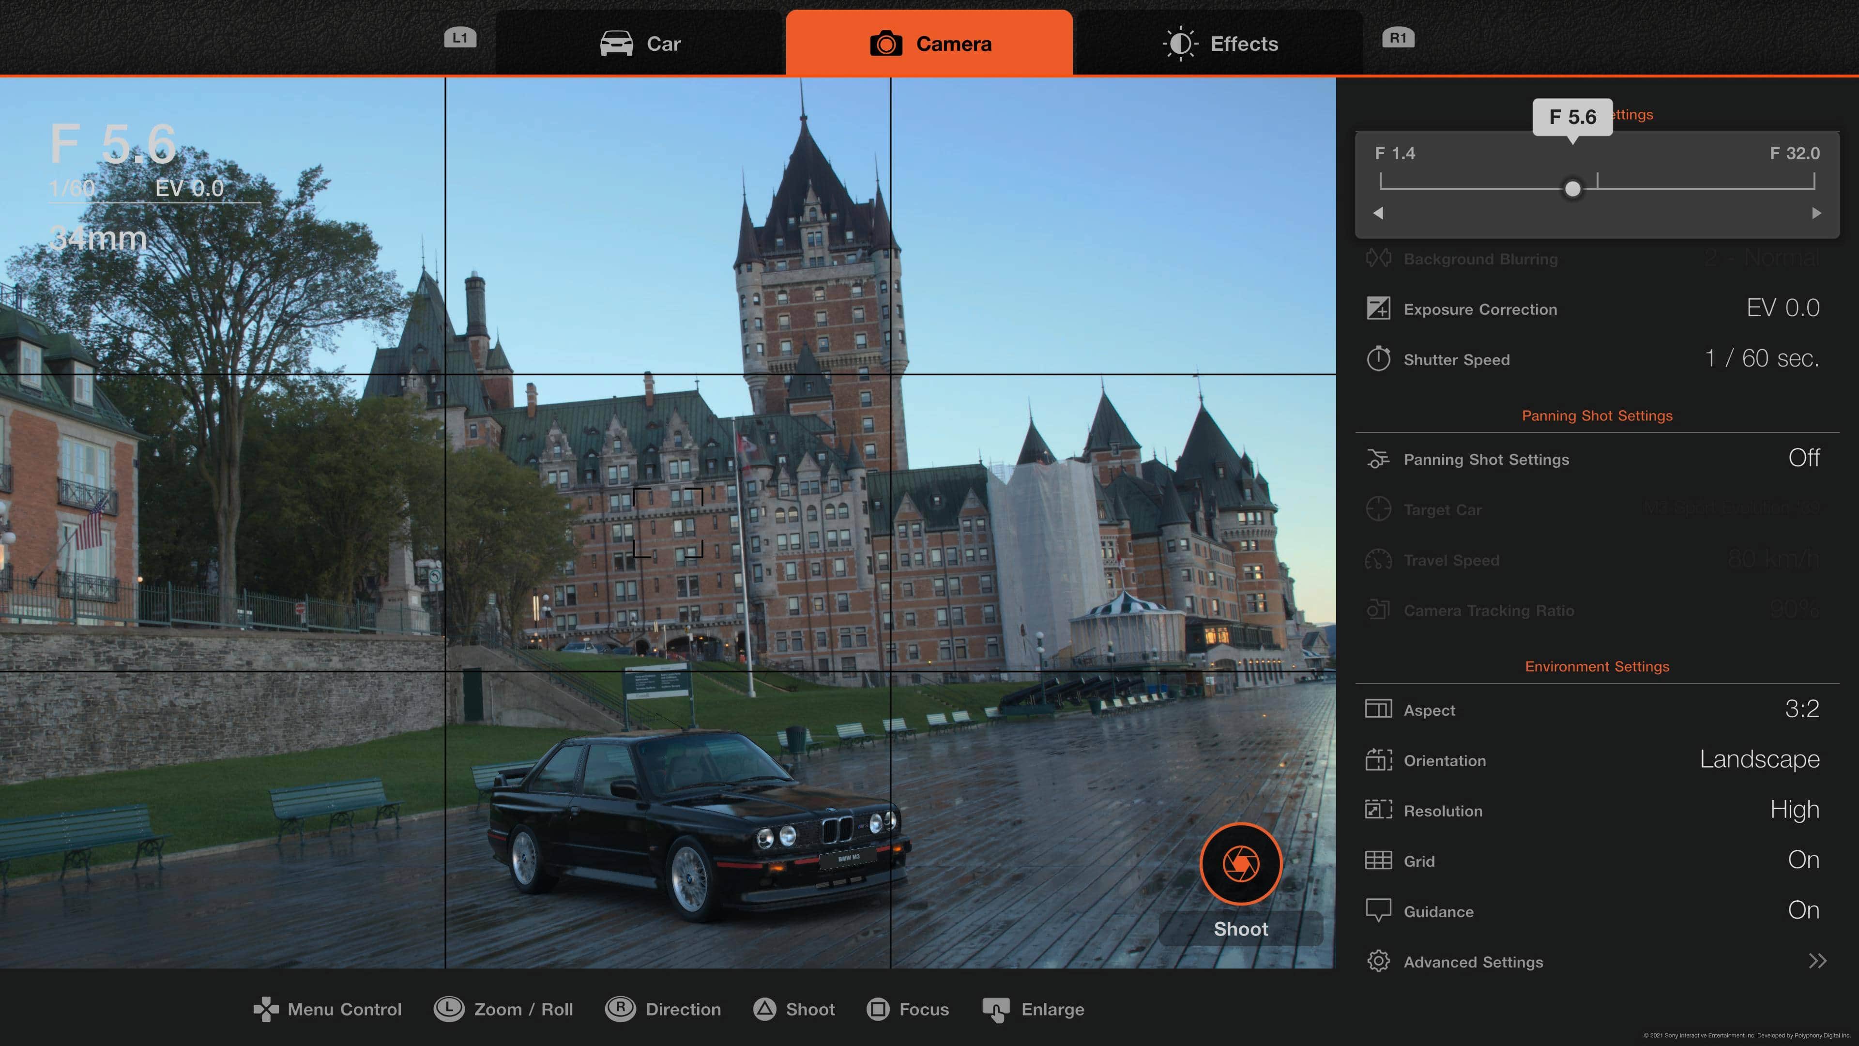Expand Advanced Settings with double chevron

(1817, 962)
